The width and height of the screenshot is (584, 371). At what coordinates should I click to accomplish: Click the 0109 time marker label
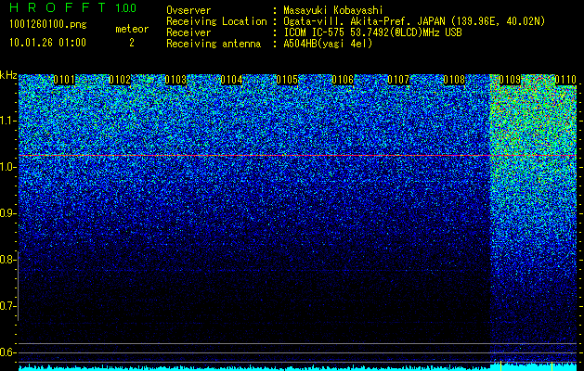[510, 80]
